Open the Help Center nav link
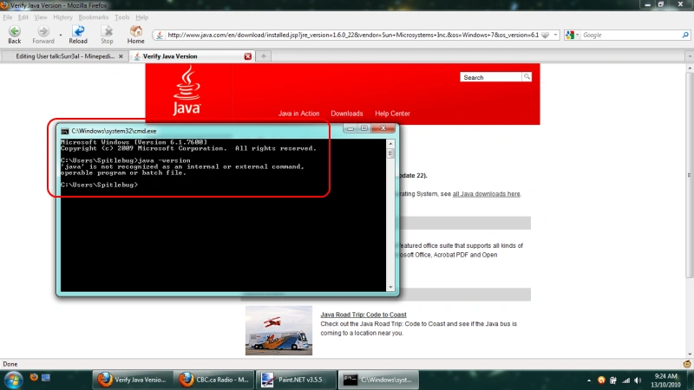Screen dimensions: 694x390 (x=392, y=114)
